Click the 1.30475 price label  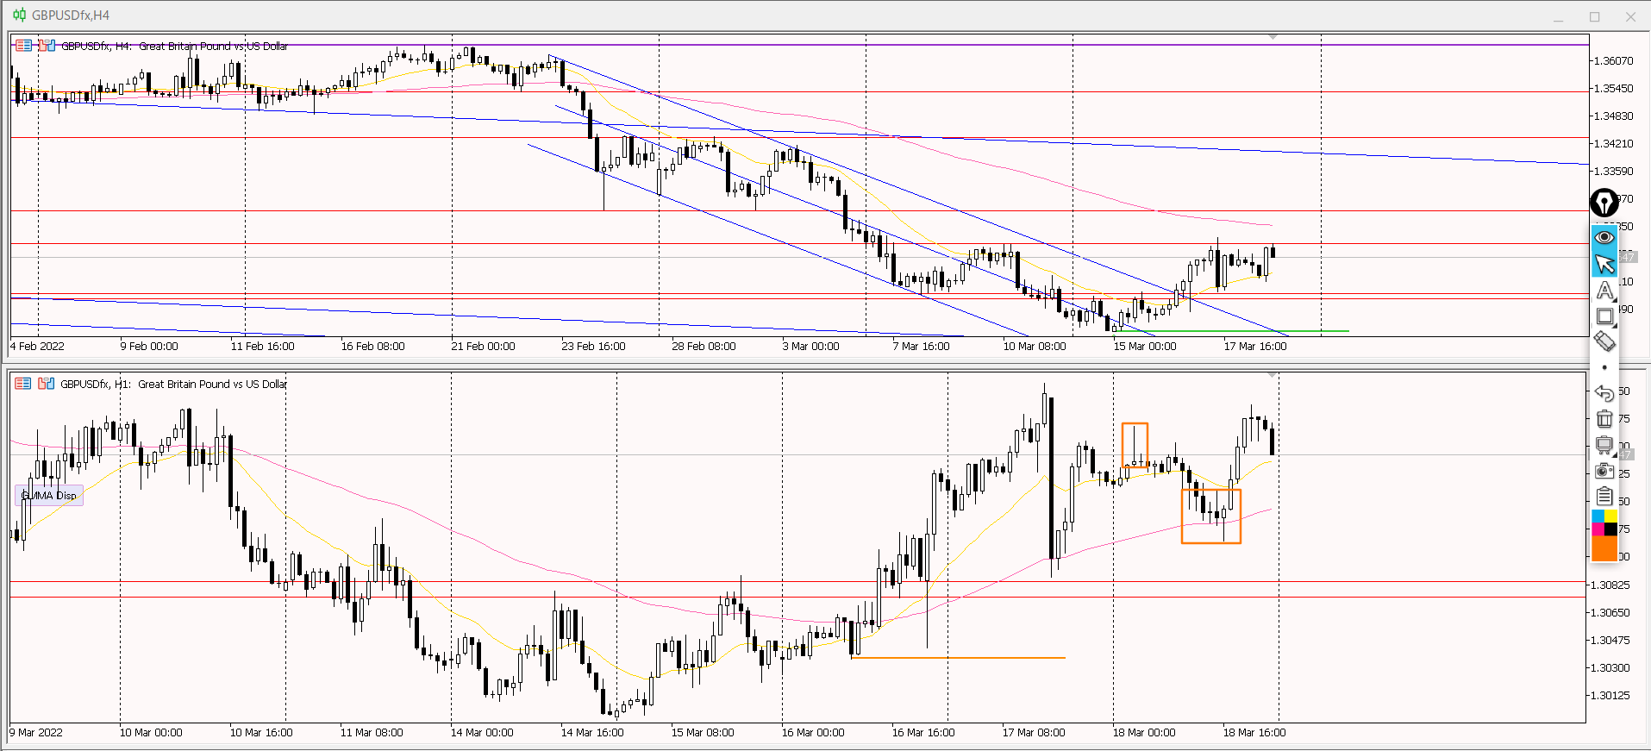tap(1610, 640)
